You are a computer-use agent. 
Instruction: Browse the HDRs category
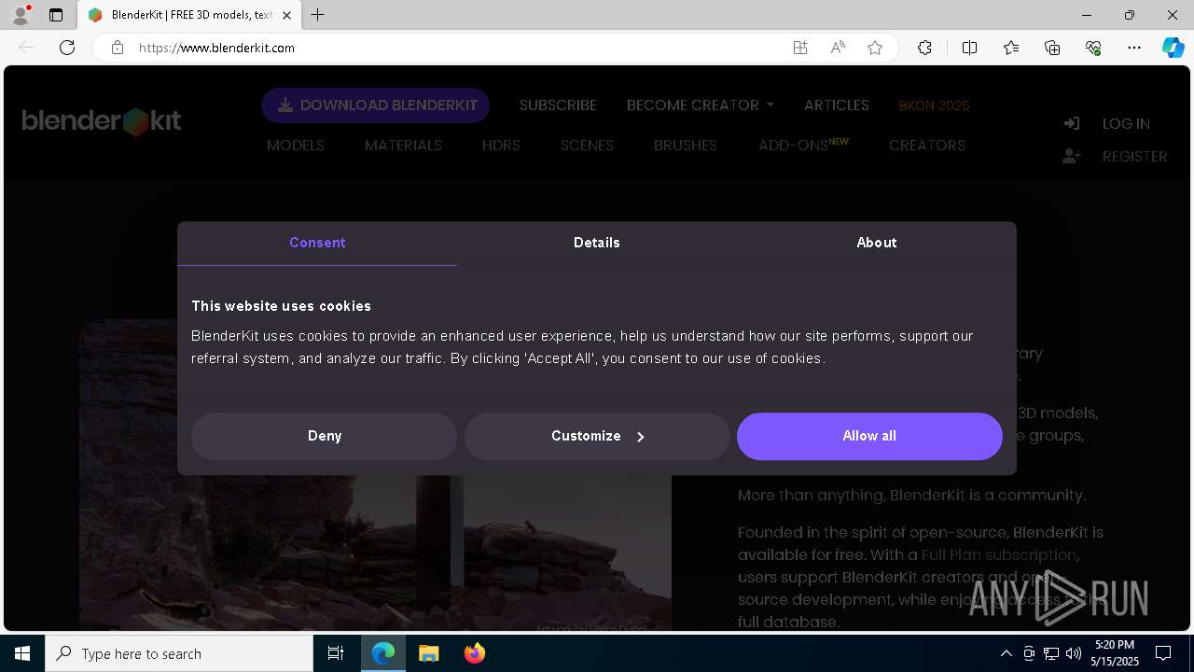click(501, 145)
